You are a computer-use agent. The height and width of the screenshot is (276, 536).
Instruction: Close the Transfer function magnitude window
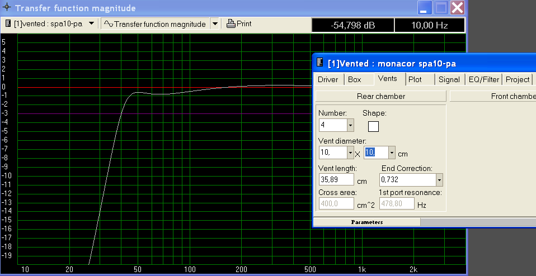click(457, 8)
